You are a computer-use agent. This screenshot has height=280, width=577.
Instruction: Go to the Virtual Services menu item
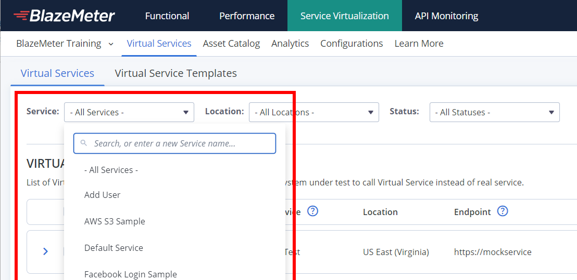pyautogui.click(x=159, y=44)
